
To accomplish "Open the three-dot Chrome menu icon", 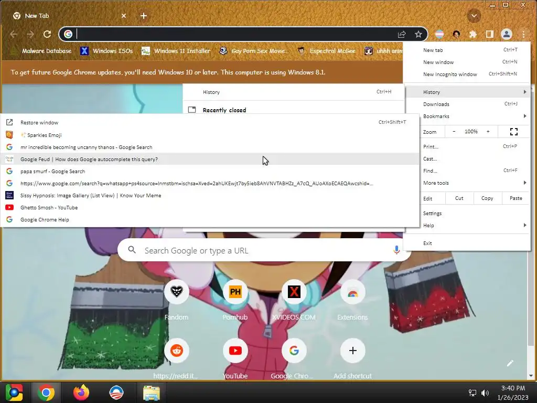I will tap(523, 34).
